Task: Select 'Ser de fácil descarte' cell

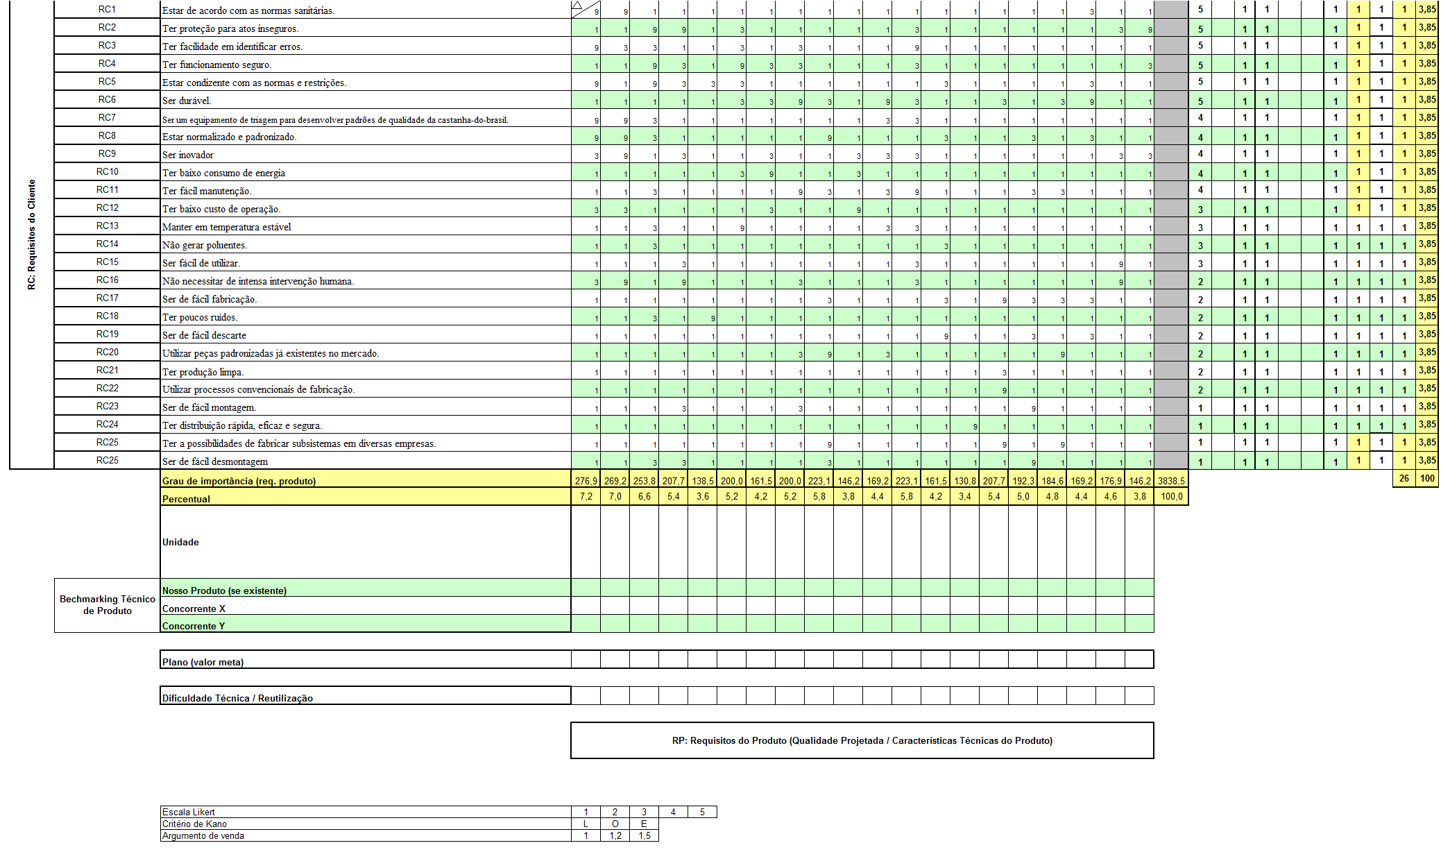Action: tap(366, 334)
